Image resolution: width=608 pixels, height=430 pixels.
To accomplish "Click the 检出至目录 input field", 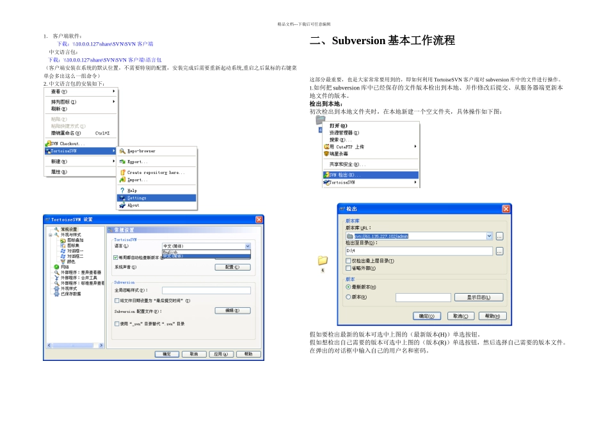I will [x=419, y=251].
